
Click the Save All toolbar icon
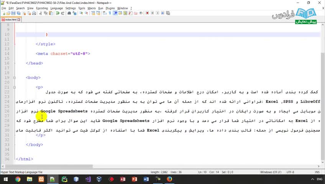tap(18, 13)
